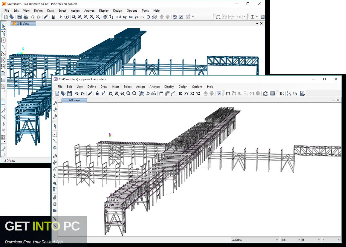
Task: Click Pan hand tool in SAP2000 toolbar
Action: [105, 17]
